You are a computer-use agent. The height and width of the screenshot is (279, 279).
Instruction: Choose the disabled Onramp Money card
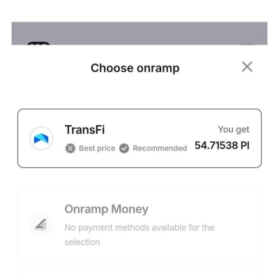pos(139,225)
